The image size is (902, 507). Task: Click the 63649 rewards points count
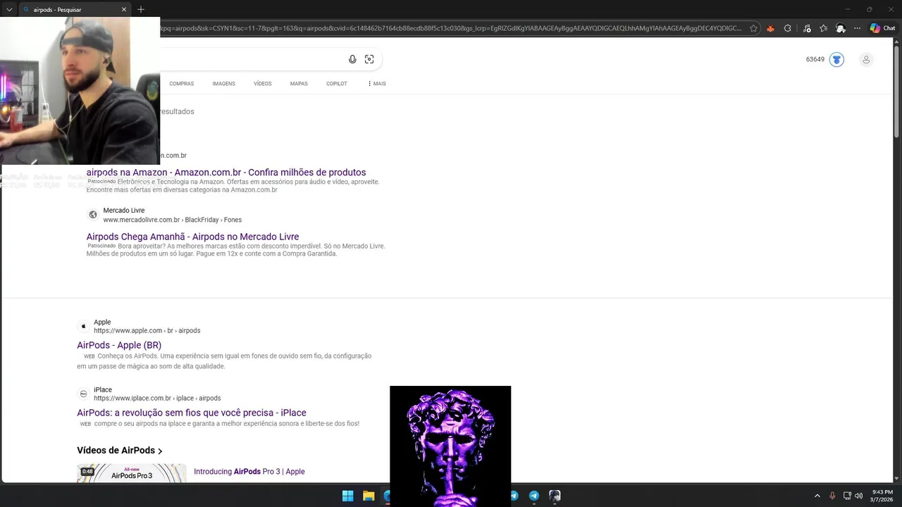(x=815, y=60)
